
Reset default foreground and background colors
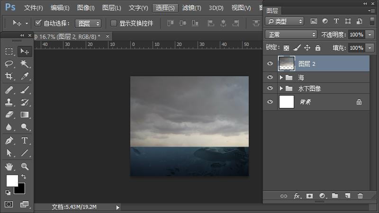pyautogui.click(x=8, y=193)
